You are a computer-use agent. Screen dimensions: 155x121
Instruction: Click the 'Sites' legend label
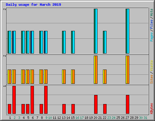(x=152, y=79)
